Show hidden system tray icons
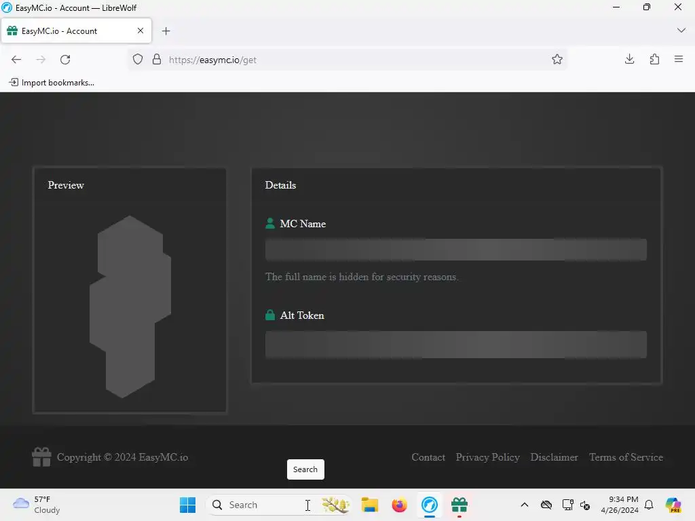 pyautogui.click(x=525, y=505)
